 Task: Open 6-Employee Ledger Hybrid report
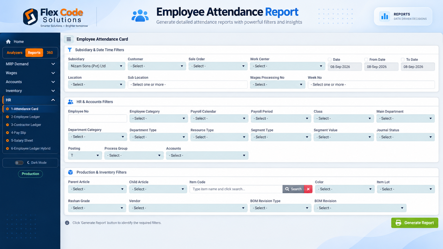[30, 148]
